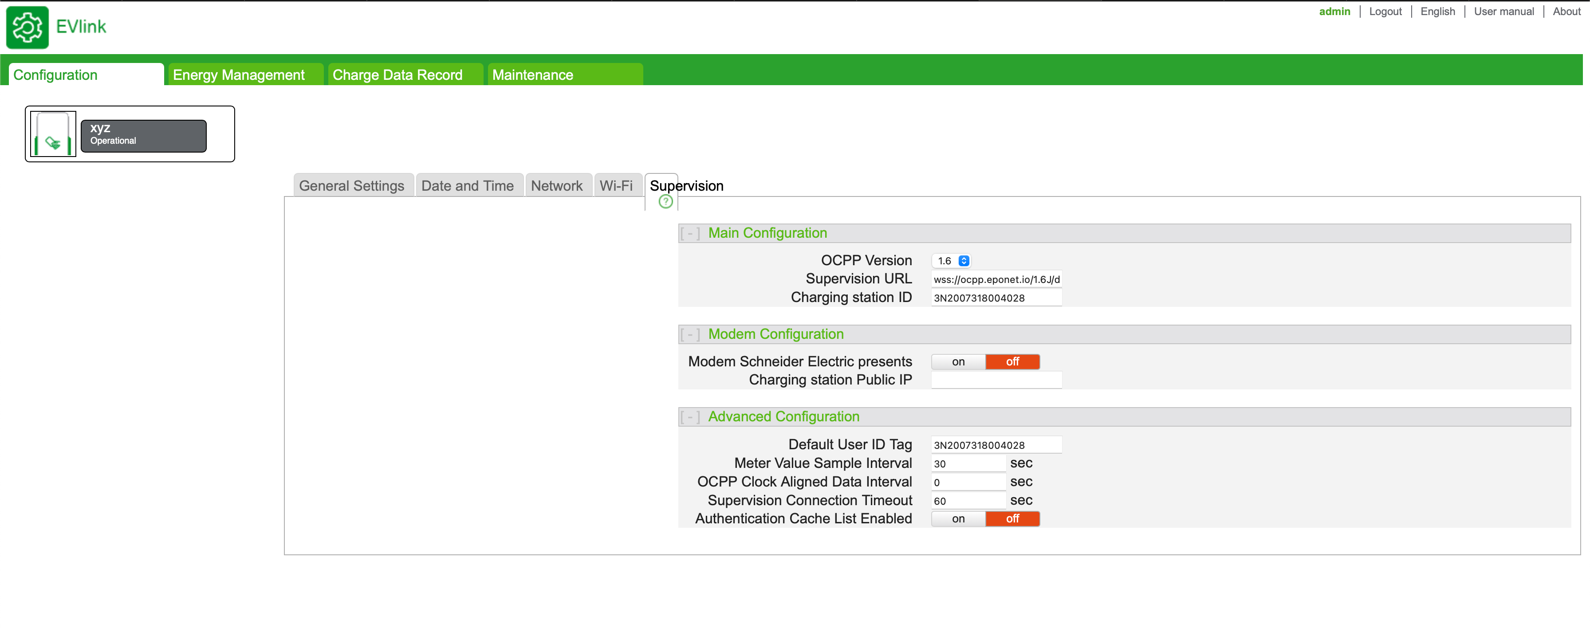Switch Modem Schneider Electric presents to off

[x=1012, y=361]
